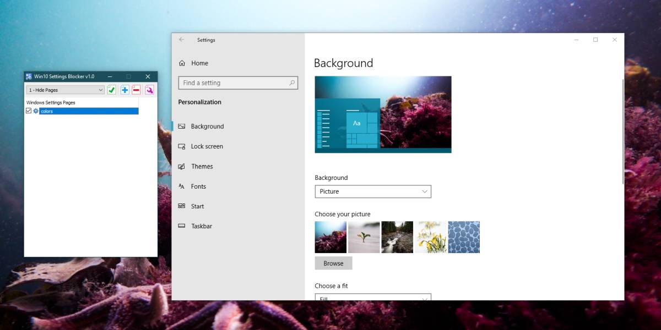Click the Personalization section heading

click(200, 102)
